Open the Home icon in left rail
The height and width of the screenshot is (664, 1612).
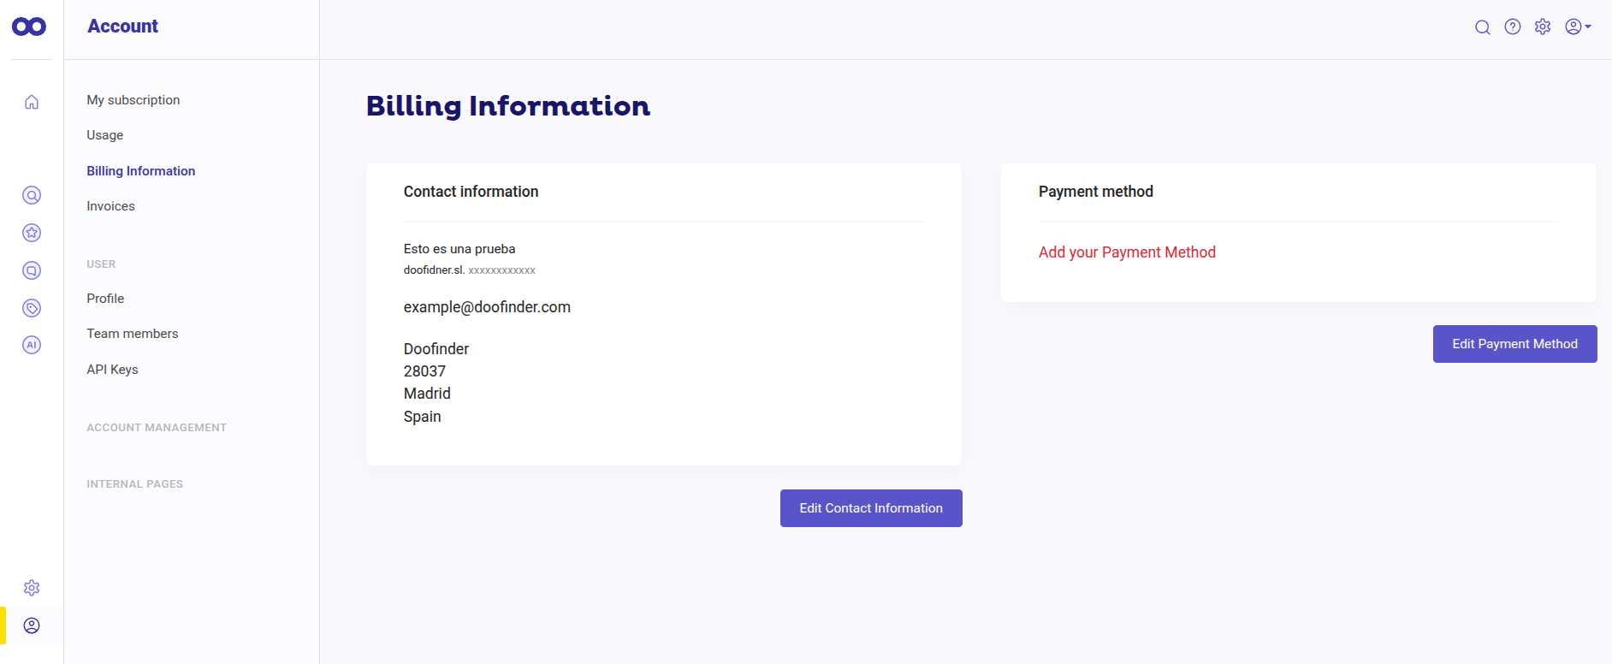pos(32,103)
